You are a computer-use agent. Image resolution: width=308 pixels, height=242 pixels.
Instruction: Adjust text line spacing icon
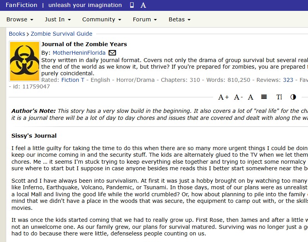pyautogui.click(x=264, y=97)
